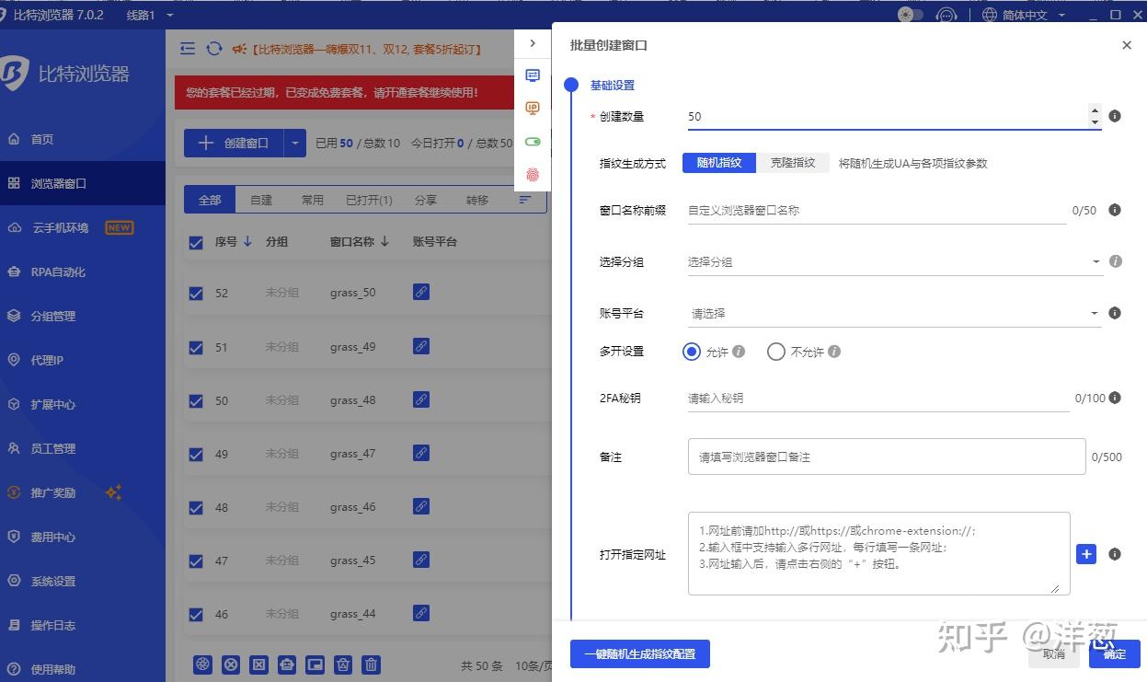Click the link icon for grass_45
1147x682 pixels.
pos(421,560)
